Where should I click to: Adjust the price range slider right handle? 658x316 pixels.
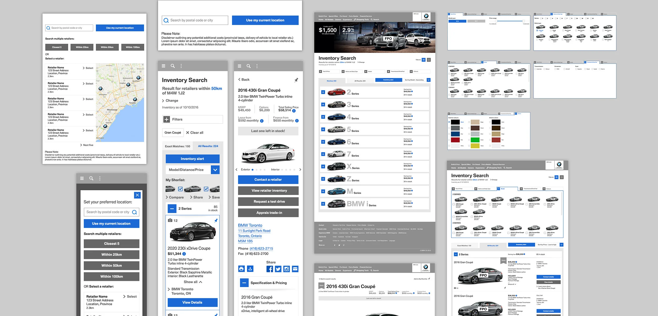click(x=523, y=21)
